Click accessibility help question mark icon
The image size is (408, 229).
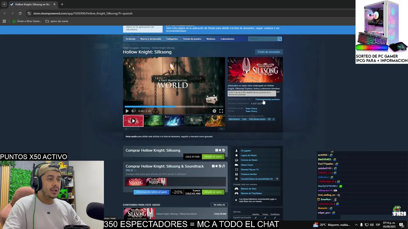277,179
